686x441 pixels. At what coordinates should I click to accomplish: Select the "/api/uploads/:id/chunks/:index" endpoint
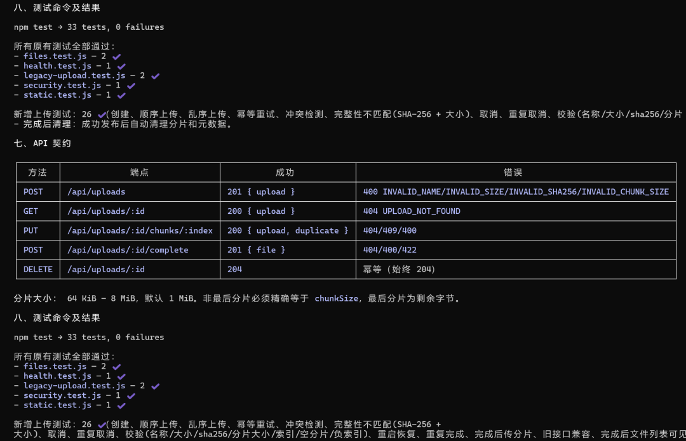pos(140,230)
